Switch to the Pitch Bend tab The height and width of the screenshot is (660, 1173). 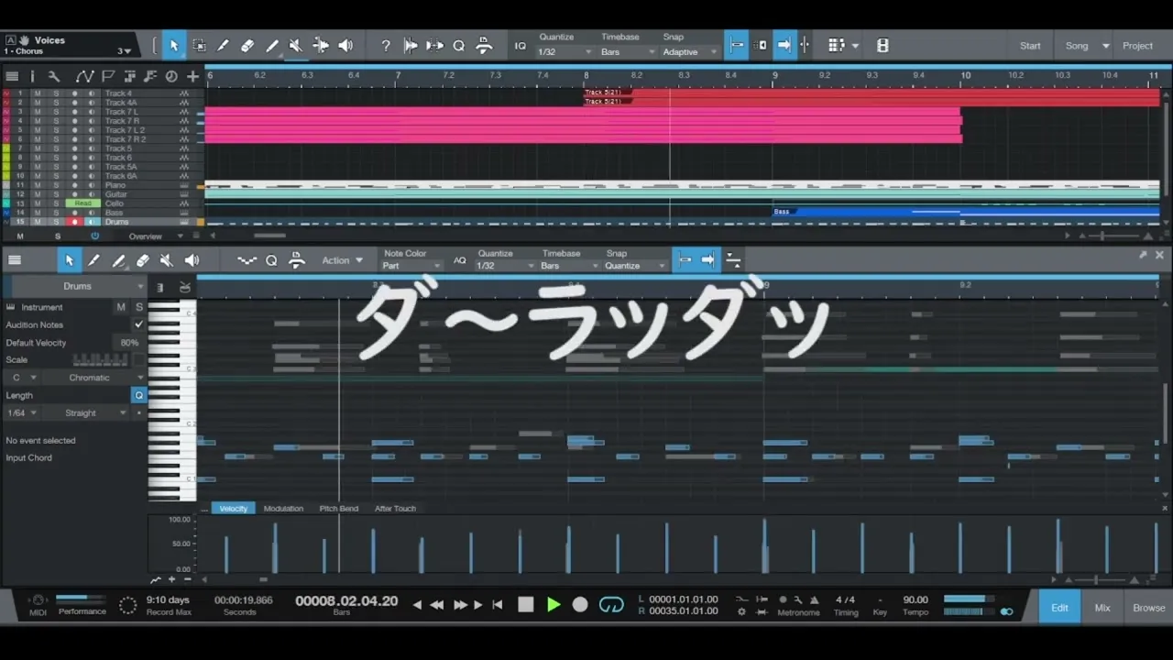pyautogui.click(x=338, y=508)
